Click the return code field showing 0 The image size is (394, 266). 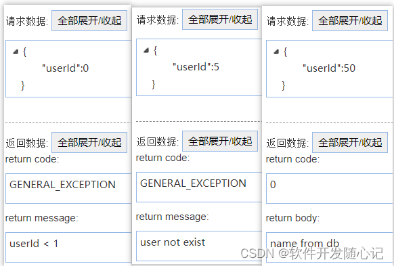330,188
